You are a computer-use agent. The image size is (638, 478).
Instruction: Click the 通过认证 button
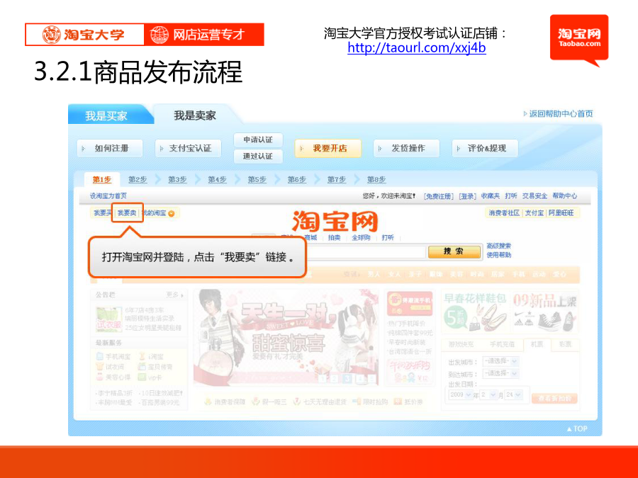258,156
